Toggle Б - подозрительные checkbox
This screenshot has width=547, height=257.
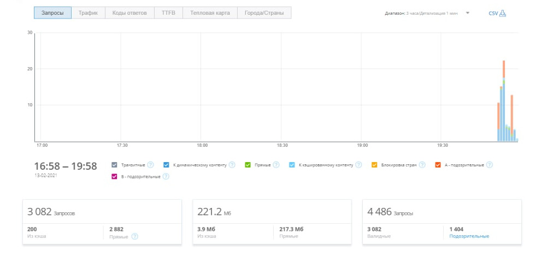[114, 176]
